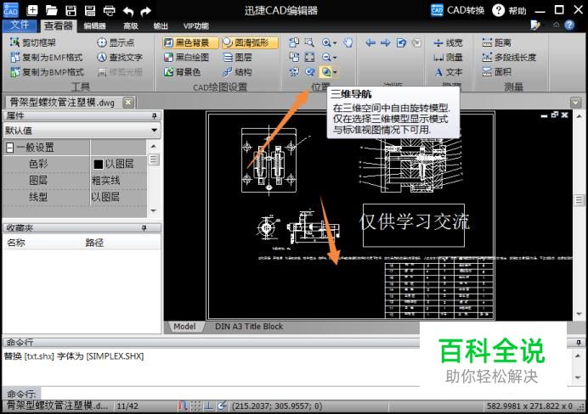
Task: Open the zoom-in dropdown arrow
Action: point(335,43)
